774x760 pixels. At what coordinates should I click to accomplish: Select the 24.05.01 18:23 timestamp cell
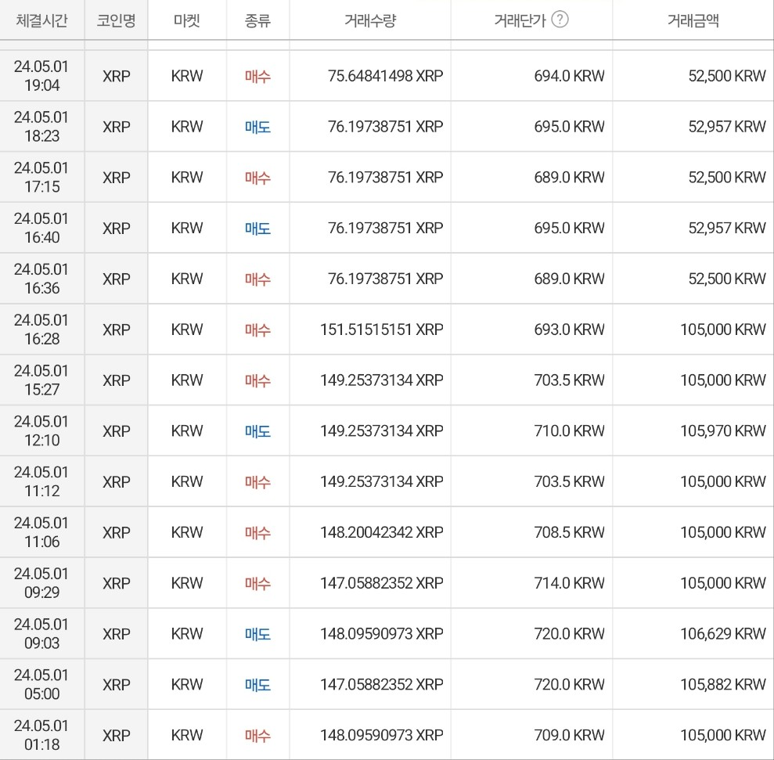pos(41,127)
